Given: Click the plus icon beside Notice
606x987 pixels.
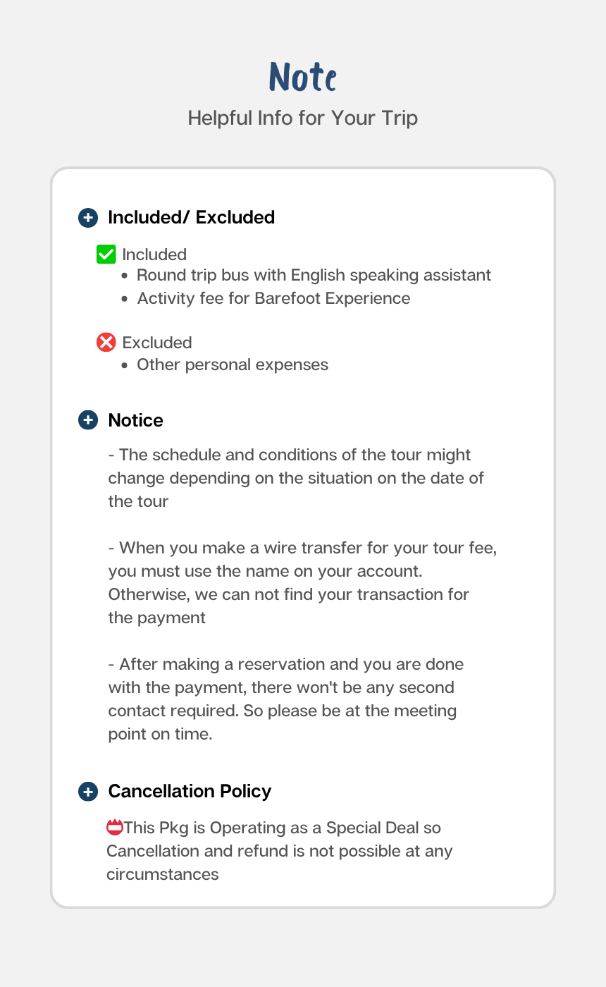Looking at the screenshot, I should (87, 421).
